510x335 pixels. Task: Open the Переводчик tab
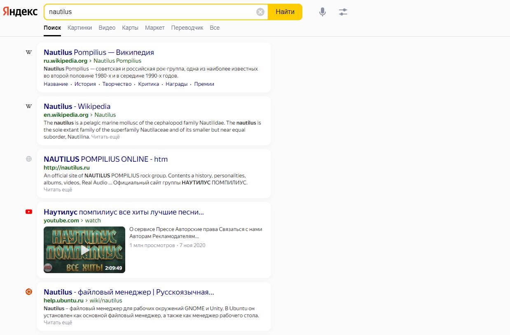coord(187,28)
